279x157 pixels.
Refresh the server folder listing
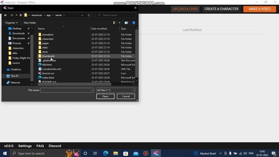88,15
